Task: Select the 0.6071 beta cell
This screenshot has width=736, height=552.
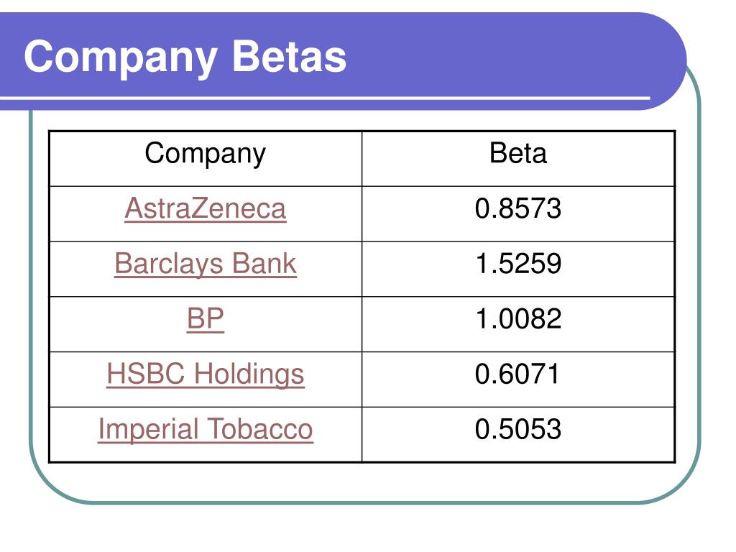Action: point(518,379)
